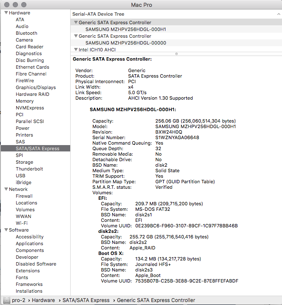Click pro-2 in the path bar
The height and width of the screenshot is (305, 282).
(19, 300)
